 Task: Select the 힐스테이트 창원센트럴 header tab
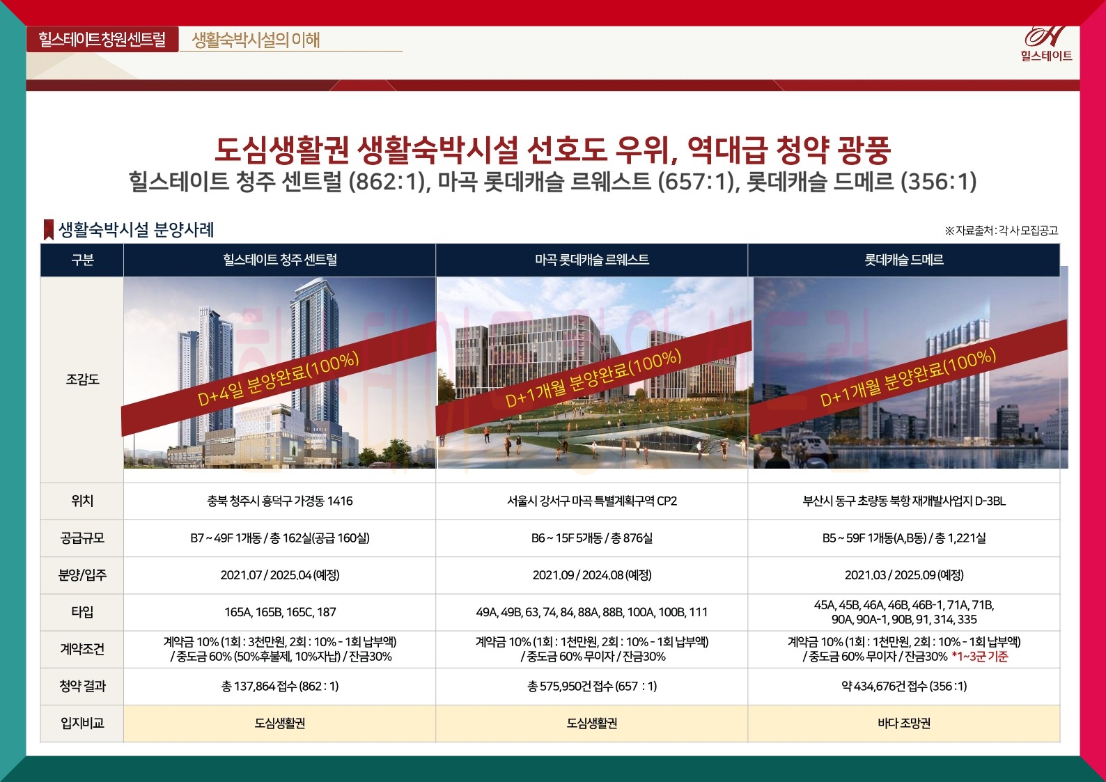[x=102, y=39]
